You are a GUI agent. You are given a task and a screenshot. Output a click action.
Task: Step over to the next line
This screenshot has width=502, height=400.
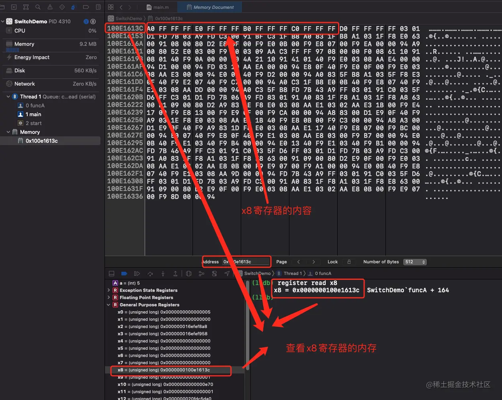coord(150,273)
